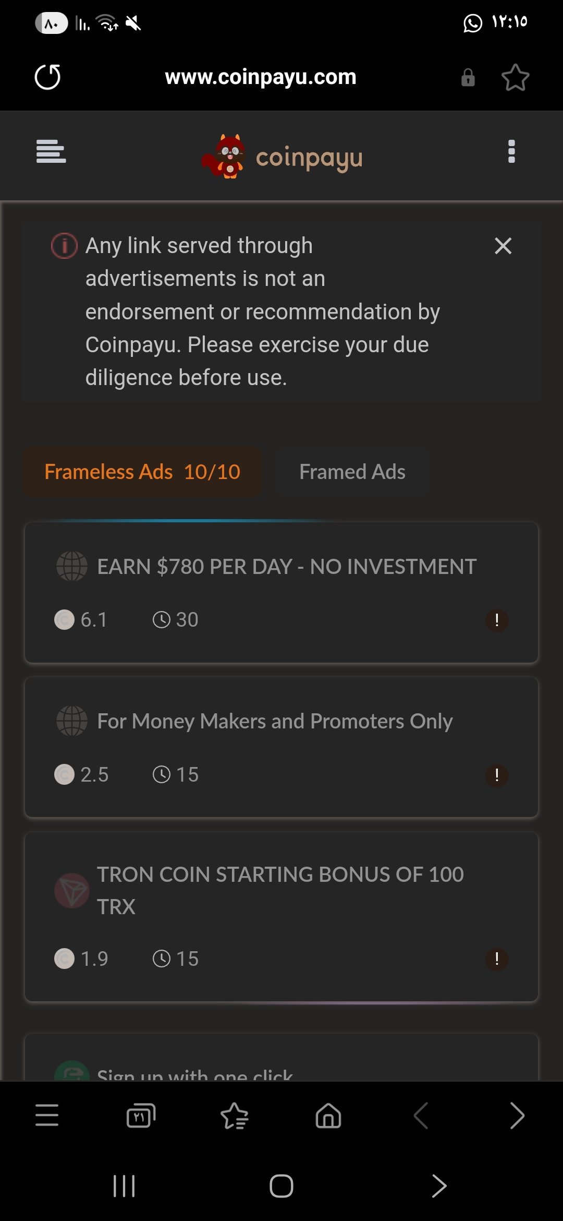Tap the padlock site security icon
This screenshot has height=1221, width=563.
click(468, 78)
